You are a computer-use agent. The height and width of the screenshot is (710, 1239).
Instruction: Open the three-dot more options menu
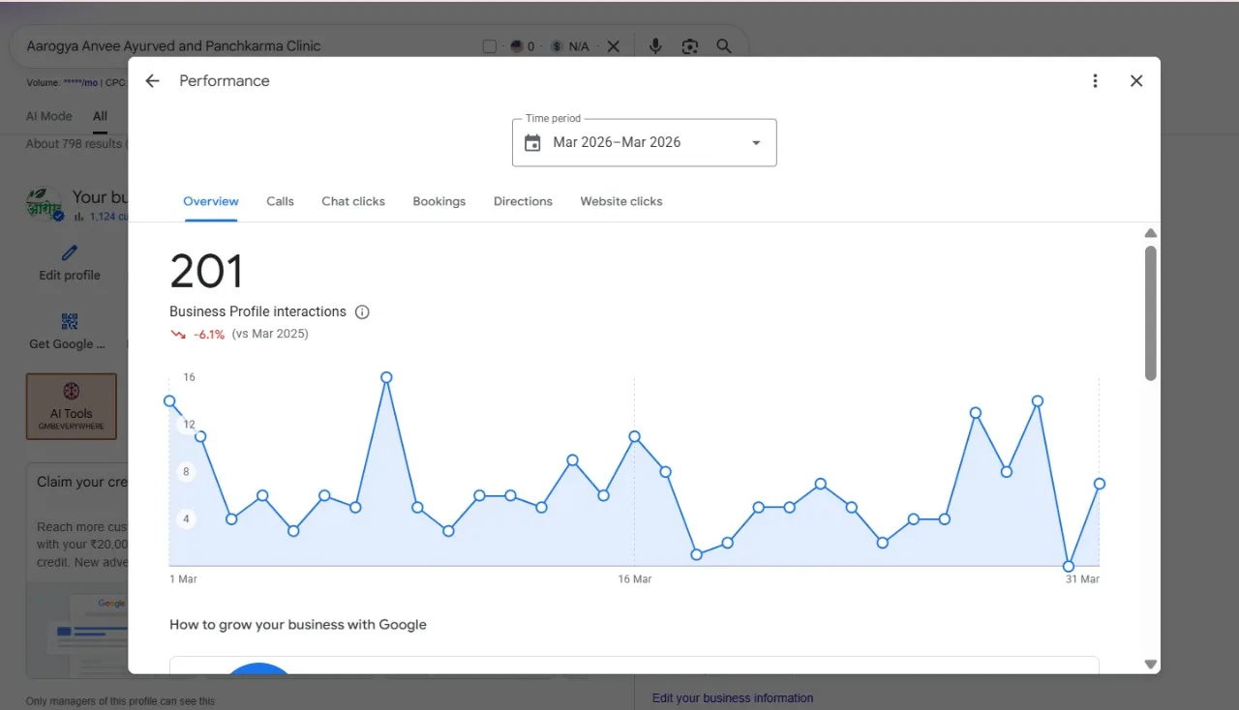tap(1095, 81)
